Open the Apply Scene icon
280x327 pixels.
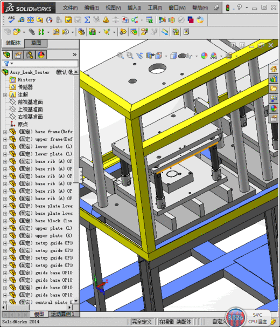click(x=214, y=56)
